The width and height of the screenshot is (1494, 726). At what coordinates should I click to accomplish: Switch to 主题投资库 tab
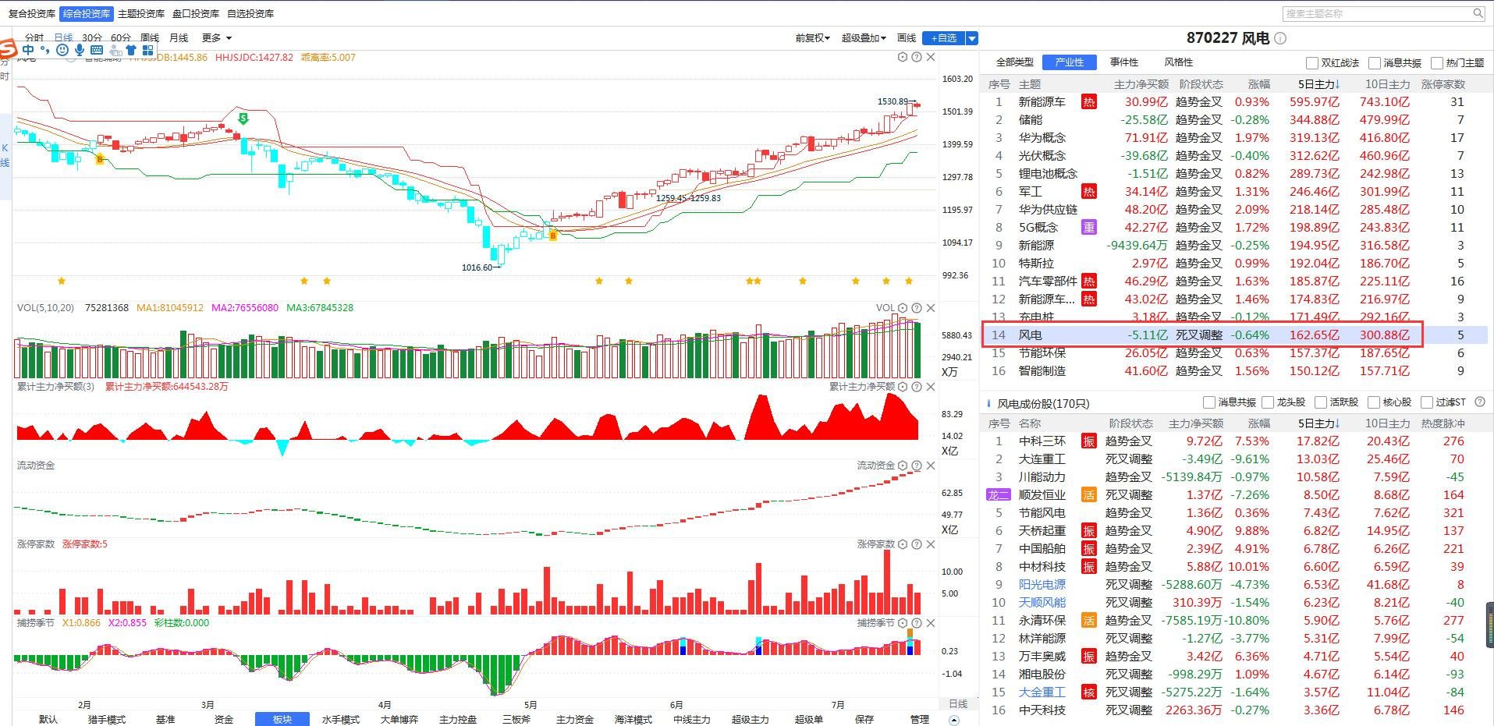(x=141, y=14)
